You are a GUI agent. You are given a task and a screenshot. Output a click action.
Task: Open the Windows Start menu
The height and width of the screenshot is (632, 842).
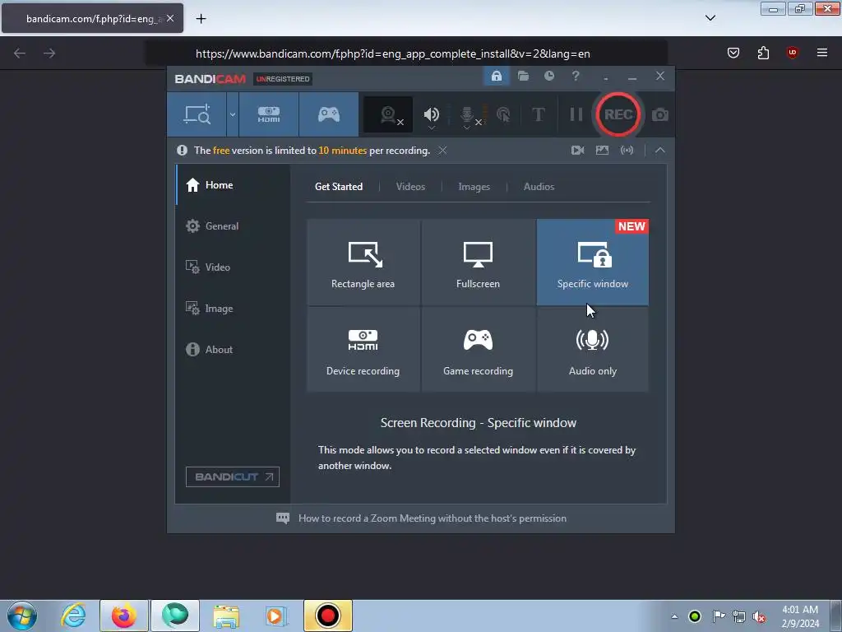click(x=22, y=616)
